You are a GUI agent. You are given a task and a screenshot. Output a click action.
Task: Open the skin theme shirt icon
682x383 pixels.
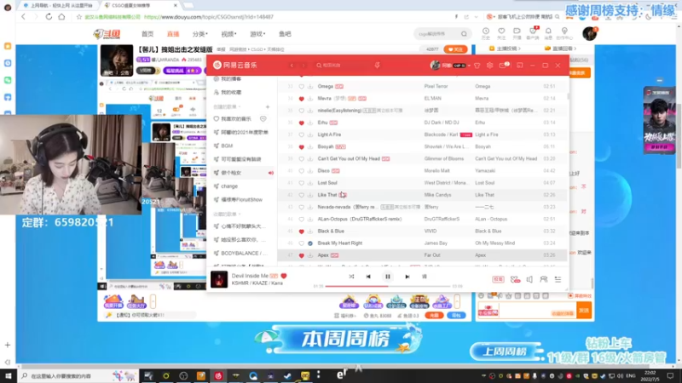(x=477, y=66)
